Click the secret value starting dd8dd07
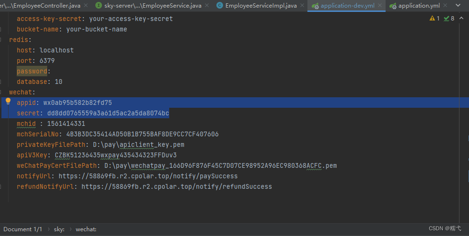 coord(108,113)
